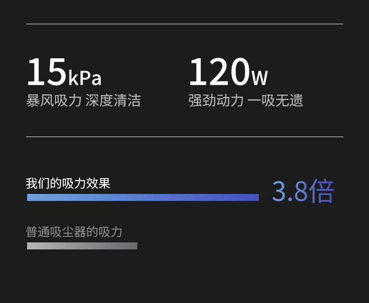Click the divider line below the specs

[x=184, y=137]
